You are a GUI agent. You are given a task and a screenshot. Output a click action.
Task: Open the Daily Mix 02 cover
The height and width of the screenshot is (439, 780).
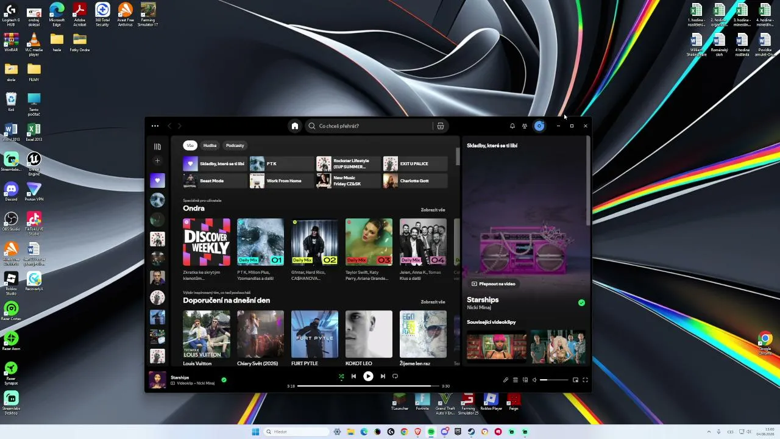click(314, 242)
